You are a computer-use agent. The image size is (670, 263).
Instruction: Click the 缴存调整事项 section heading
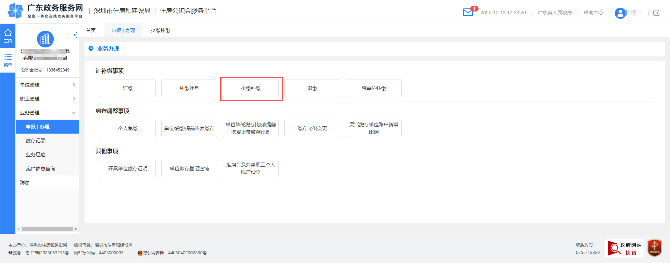112,111
